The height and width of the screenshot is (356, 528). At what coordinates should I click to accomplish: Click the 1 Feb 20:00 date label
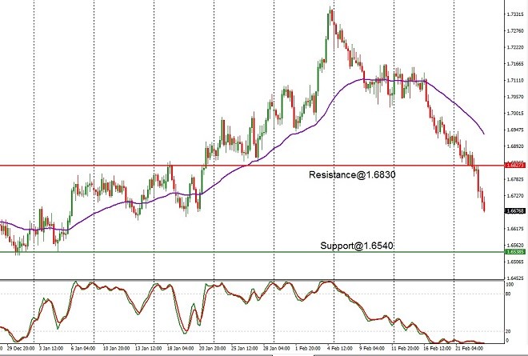click(x=308, y=348)
